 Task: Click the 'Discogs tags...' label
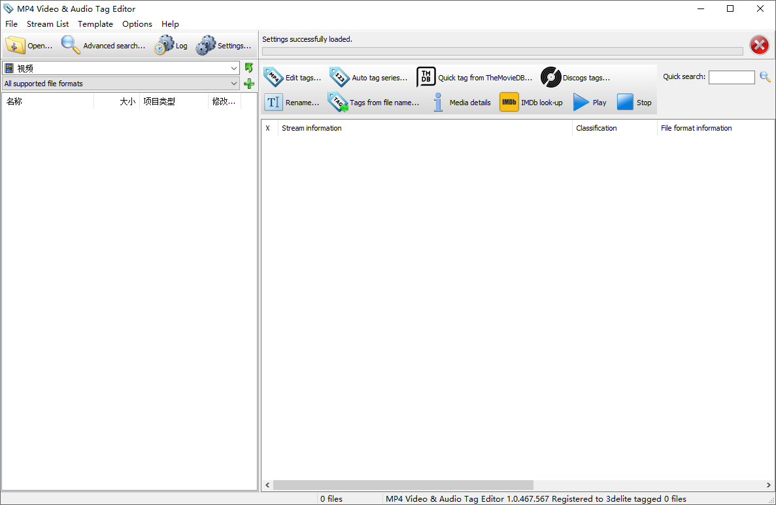[586, 78]
